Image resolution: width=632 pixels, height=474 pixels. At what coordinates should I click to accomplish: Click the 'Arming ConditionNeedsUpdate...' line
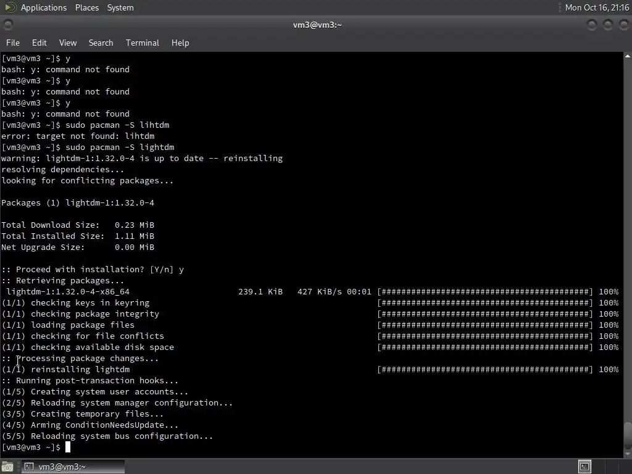90,425
